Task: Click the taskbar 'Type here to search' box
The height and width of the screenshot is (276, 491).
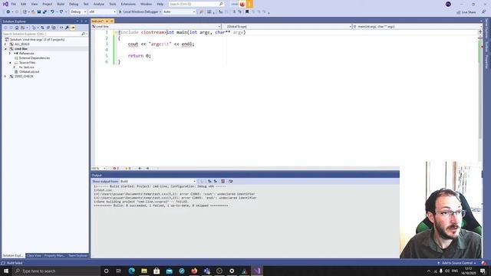Action: click(x=56, y=271)
